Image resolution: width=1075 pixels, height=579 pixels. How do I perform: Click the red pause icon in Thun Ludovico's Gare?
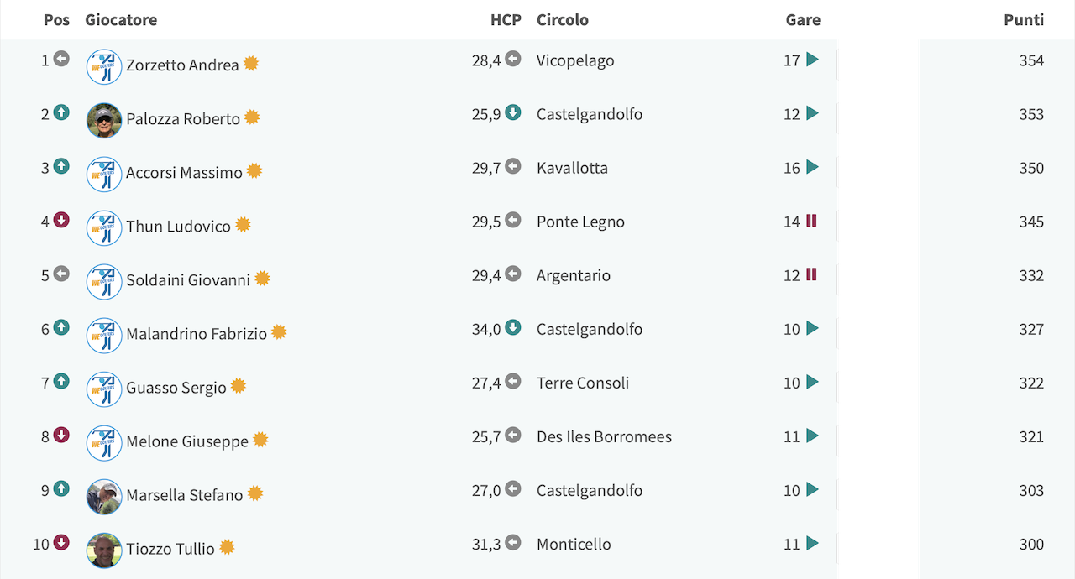(x=811, y=221)
